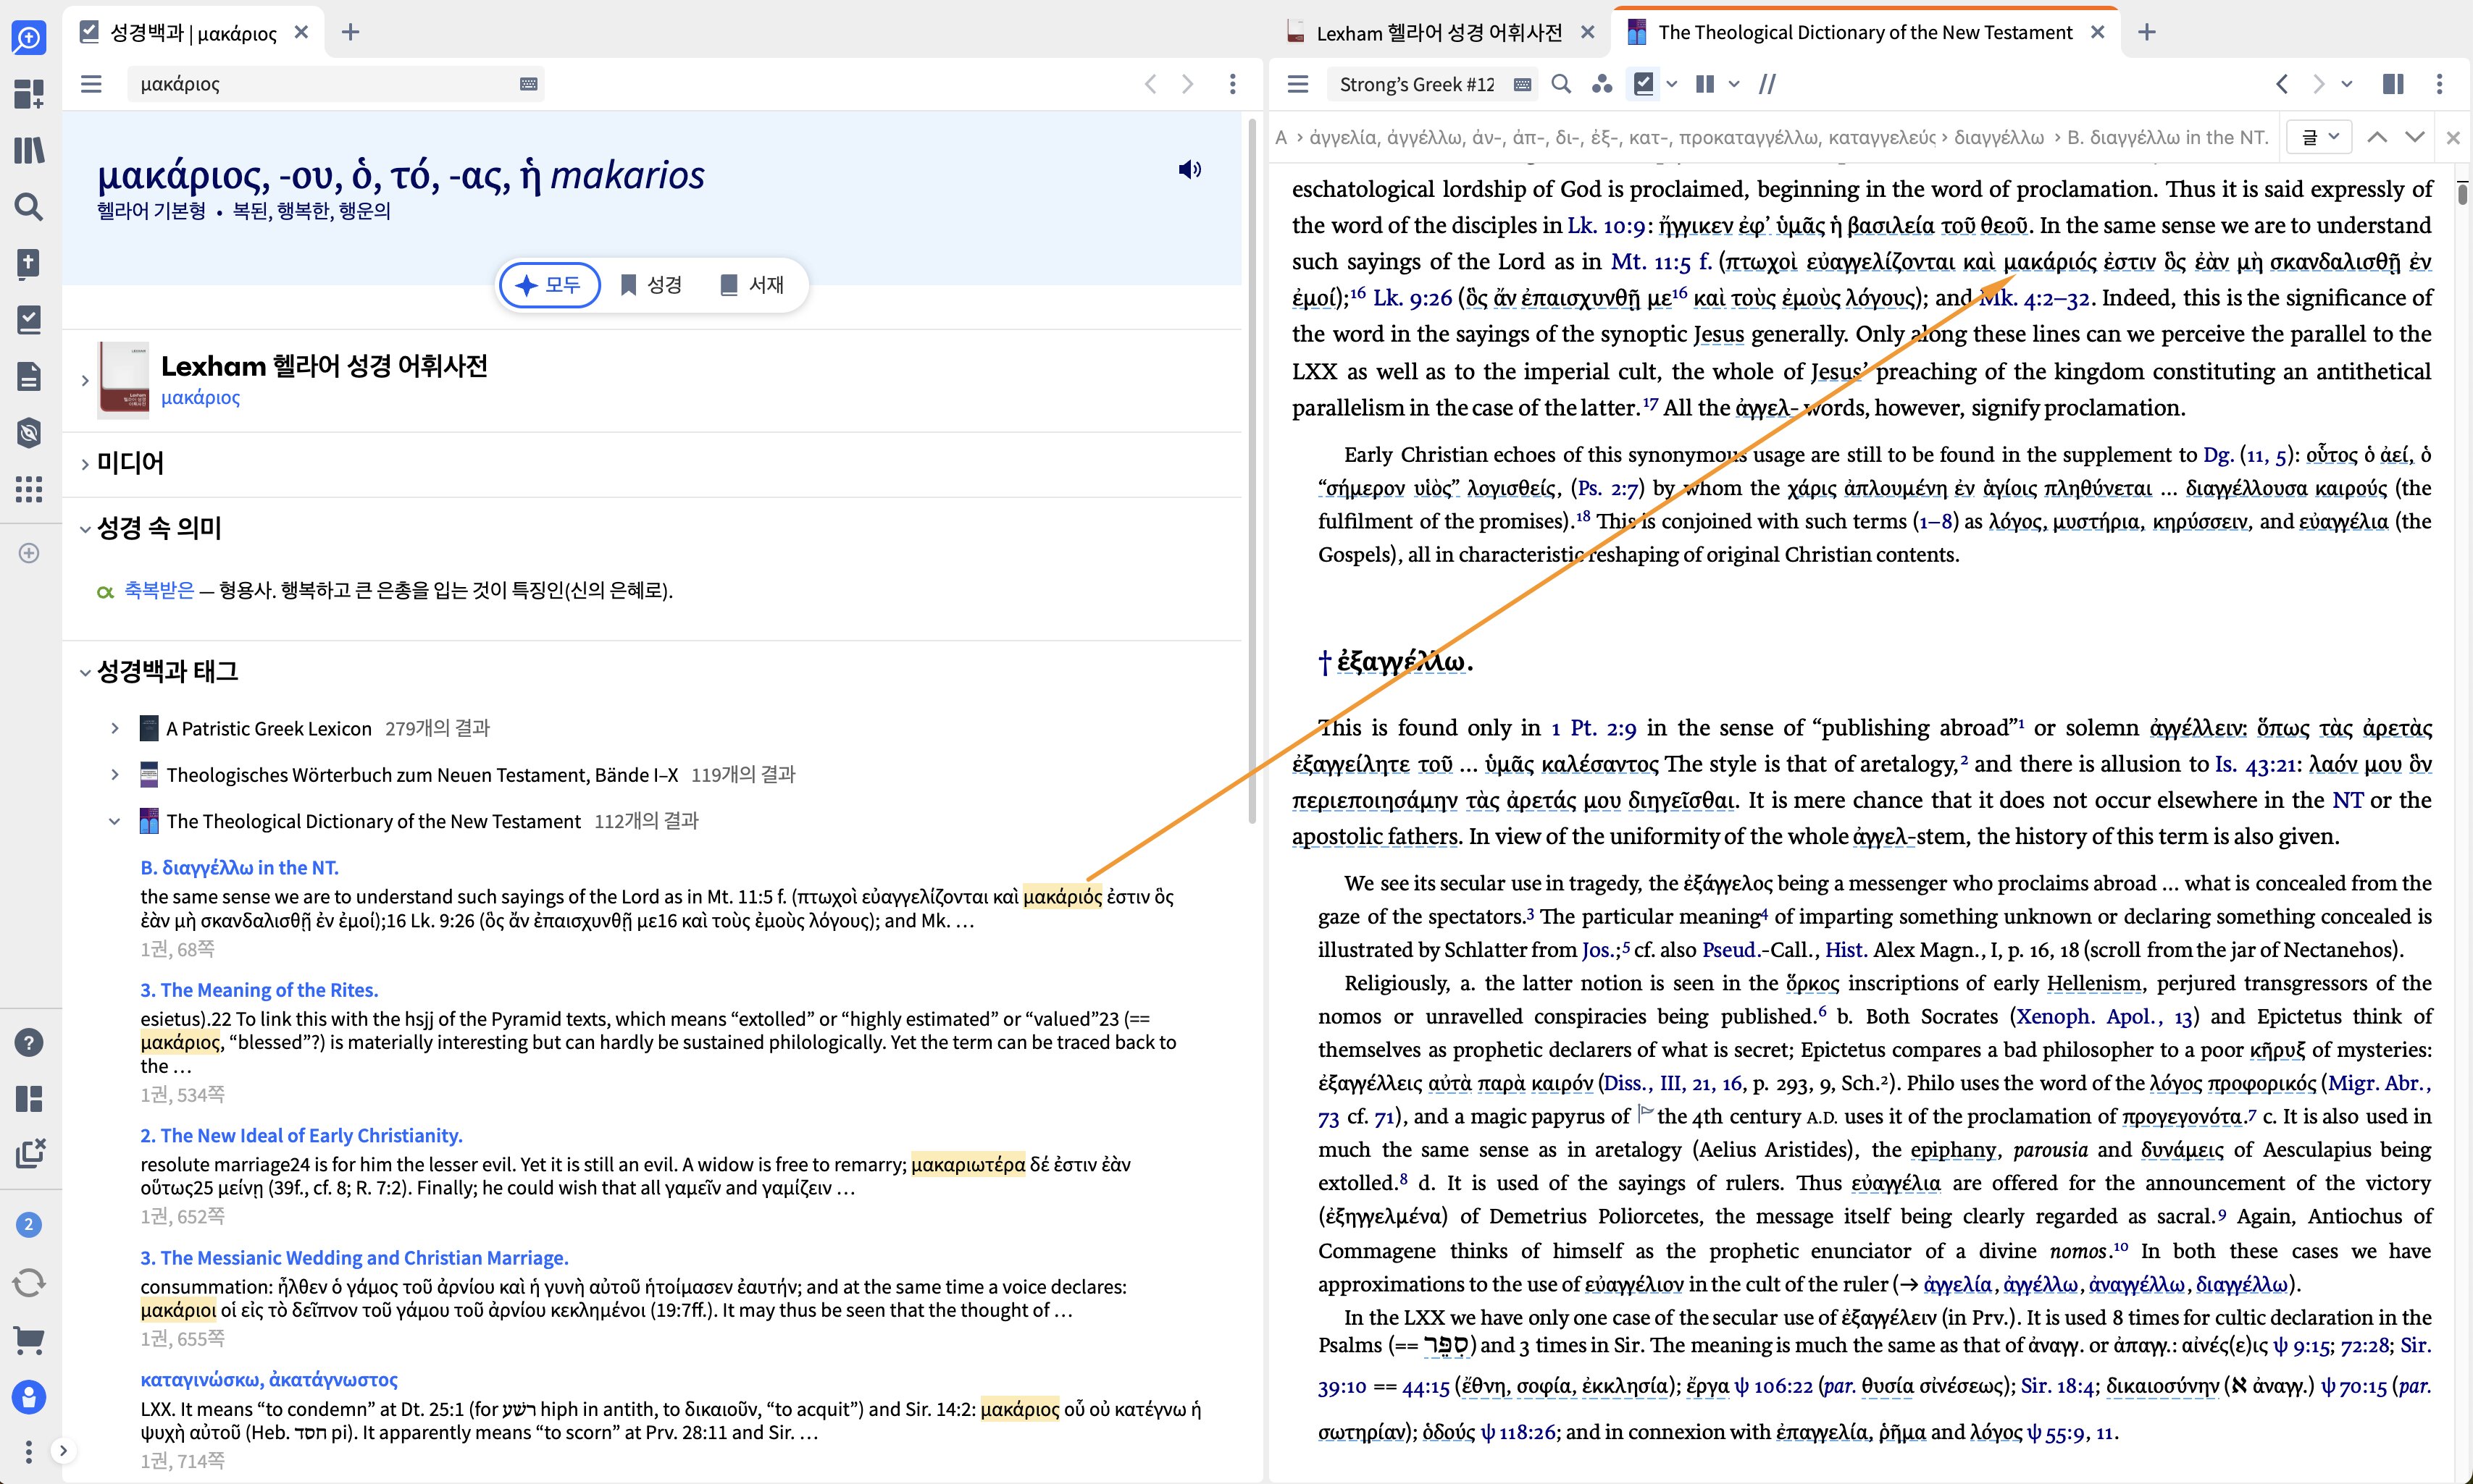Open the sidebar three-dot more menu
The height and width of the screenshot is (1484, 2473).
coord(28,1451)
